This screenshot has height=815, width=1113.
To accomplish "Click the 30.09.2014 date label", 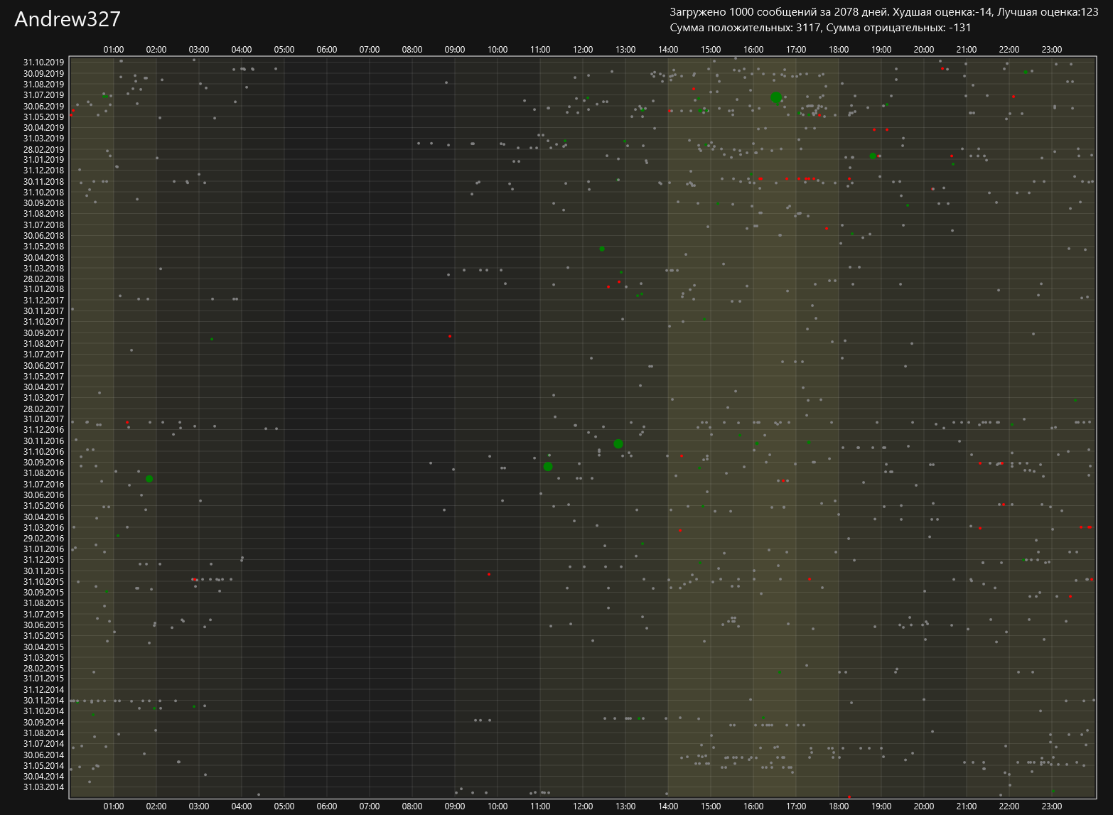I will click(43, 723).
